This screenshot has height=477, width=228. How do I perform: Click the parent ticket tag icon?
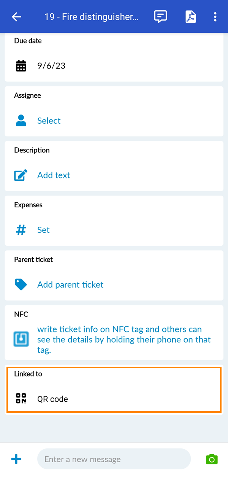click(x=21, y=284)
